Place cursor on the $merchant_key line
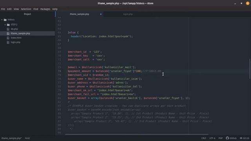Image resolution: width=251 pixels, height=141 pixels. (86, 56)
